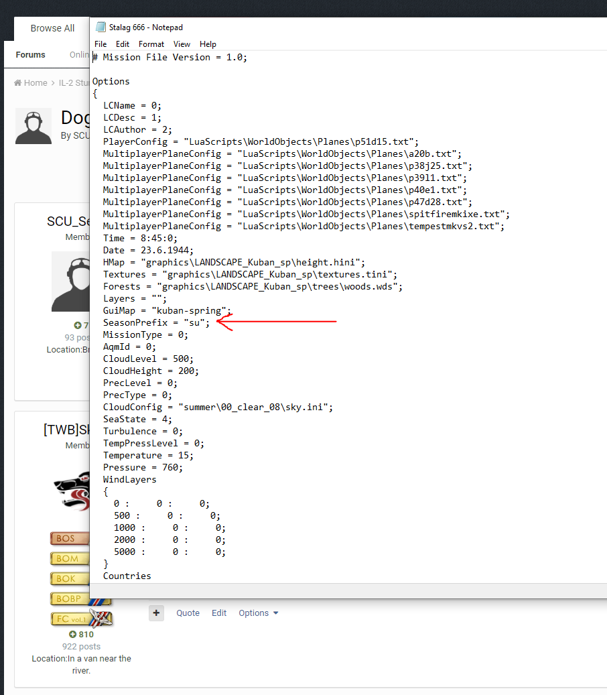
Task: Click the MissionType = 0; line
Action: point(146,334)
